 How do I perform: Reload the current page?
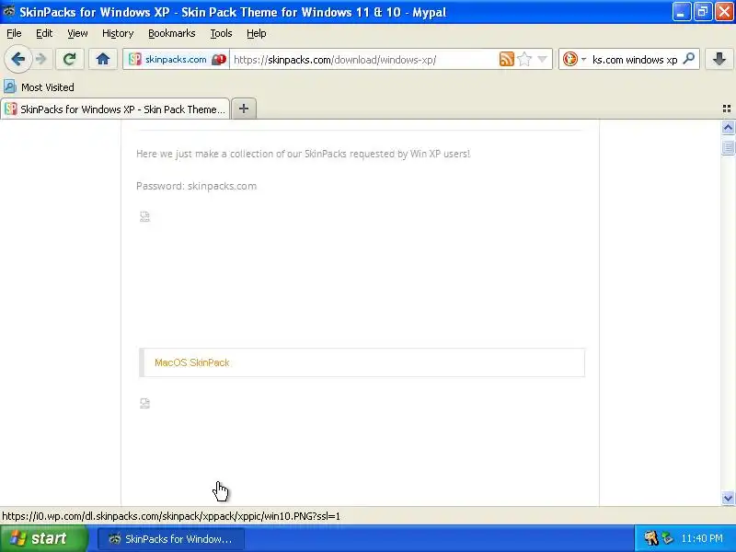click(x=70, y=59)
